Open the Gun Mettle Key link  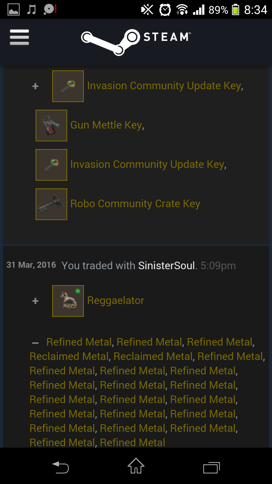coord(106,125)
